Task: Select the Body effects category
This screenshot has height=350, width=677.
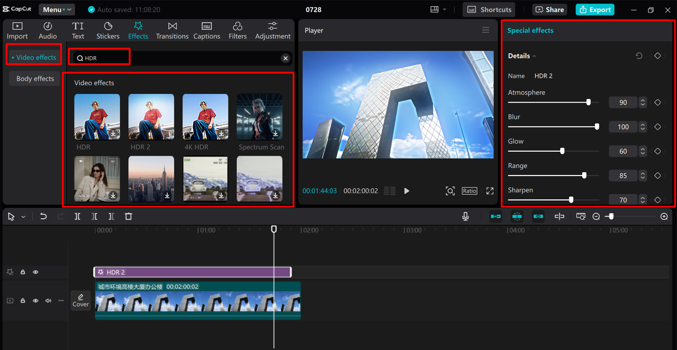Action: point(35,78)
